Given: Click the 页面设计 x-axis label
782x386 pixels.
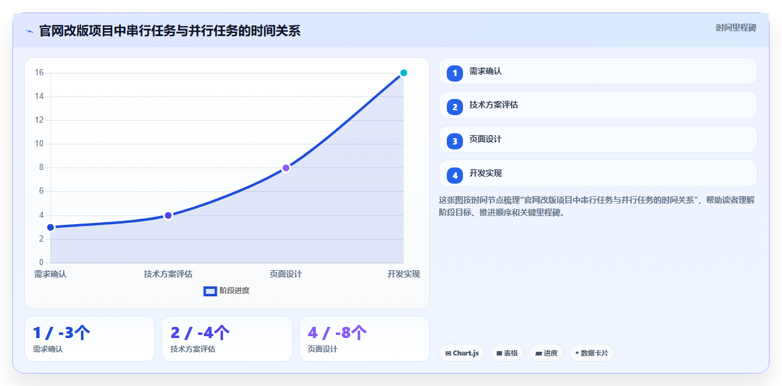Looking at the screenshot, I should pyautogui.click(x=286, y=274).
